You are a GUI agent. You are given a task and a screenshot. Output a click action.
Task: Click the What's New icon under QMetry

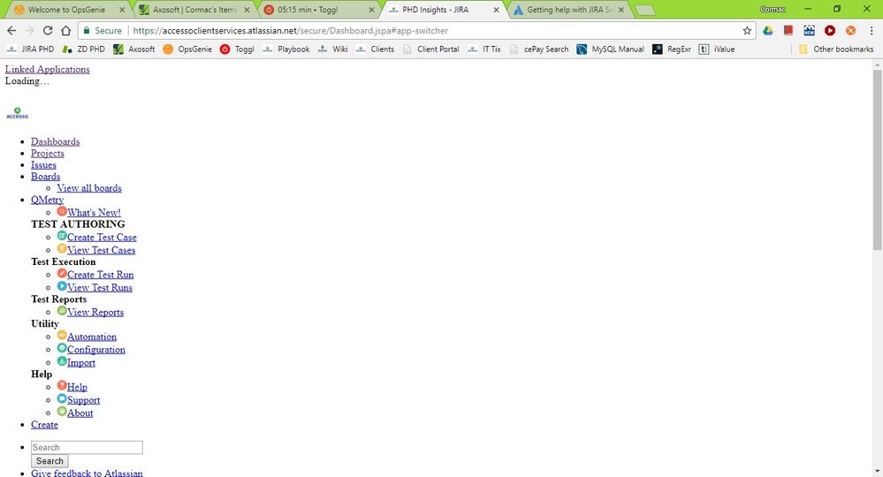62,211
